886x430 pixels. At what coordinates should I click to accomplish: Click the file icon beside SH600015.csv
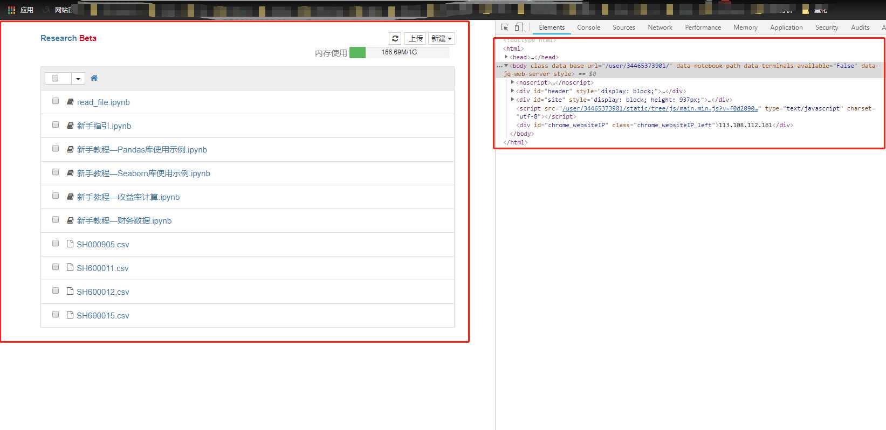[x=70, y=315]
